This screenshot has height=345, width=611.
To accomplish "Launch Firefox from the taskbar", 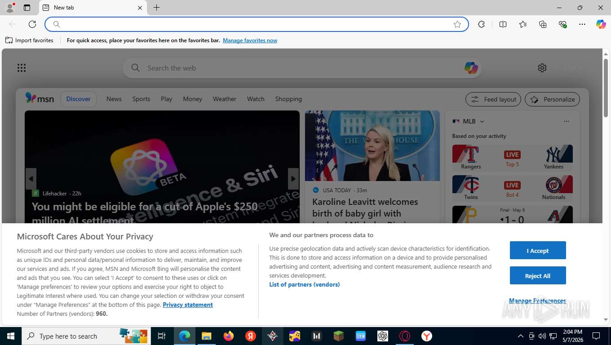I will coord(229,336).
